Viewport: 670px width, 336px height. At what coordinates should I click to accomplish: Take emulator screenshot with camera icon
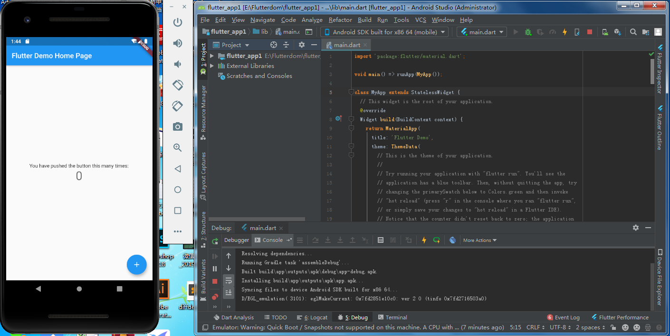[x=178, y=126]
